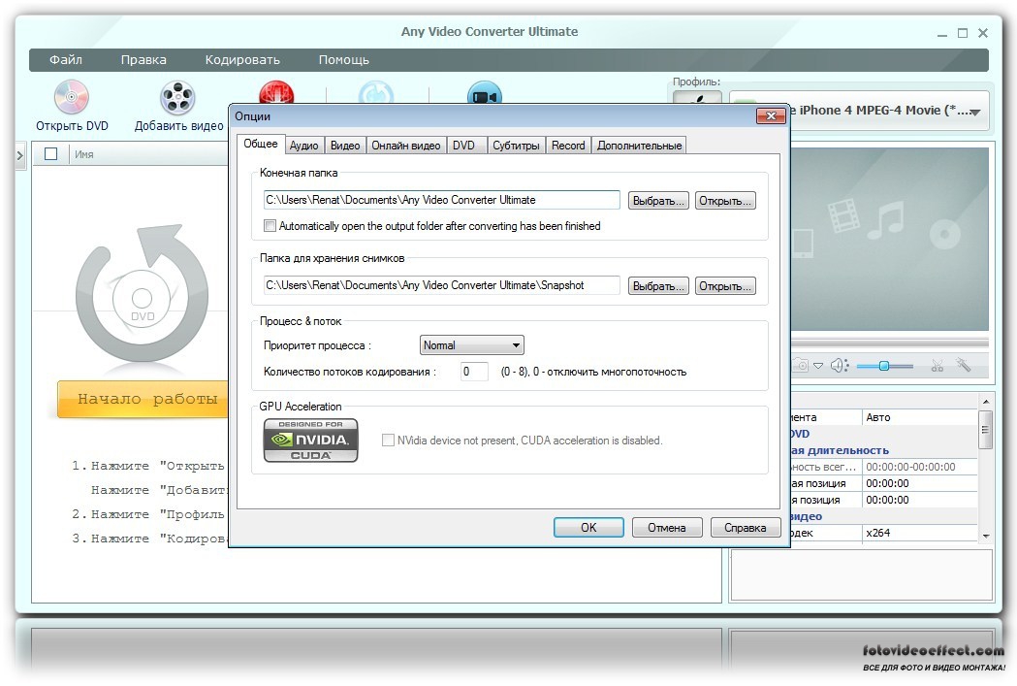
Task: Click Открыть for the output folder
Action: coord(725,201)
